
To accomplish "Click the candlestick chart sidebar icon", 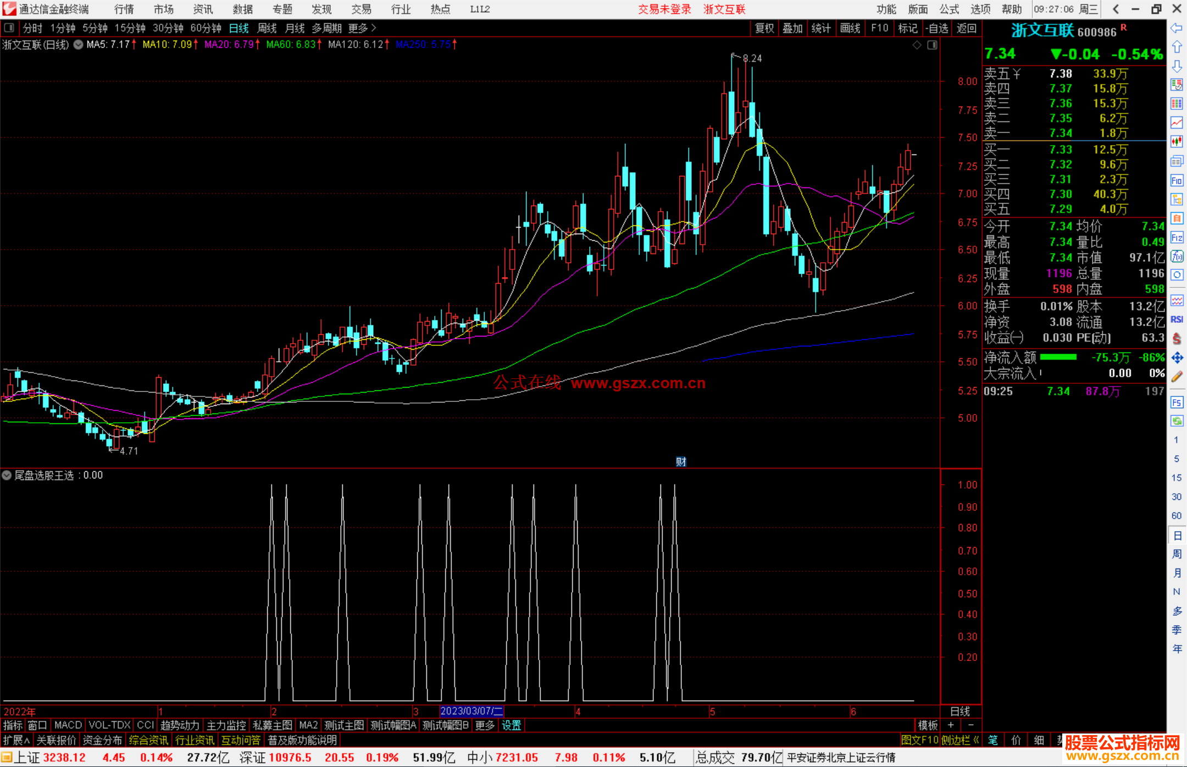I will (x=1177, y=142).
